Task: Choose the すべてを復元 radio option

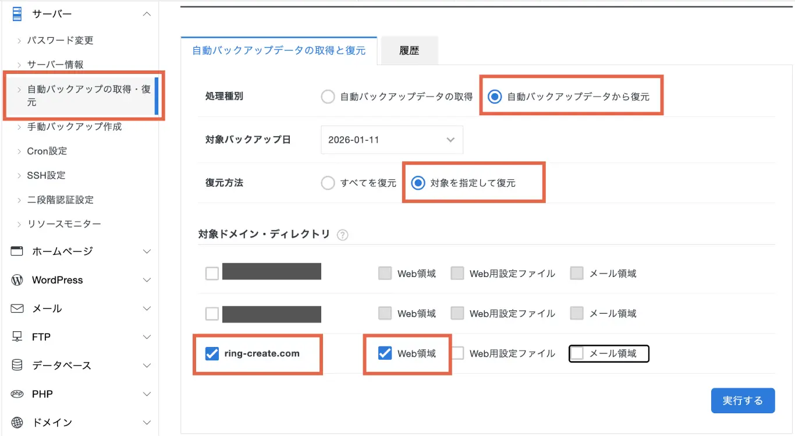Action: 328,183
